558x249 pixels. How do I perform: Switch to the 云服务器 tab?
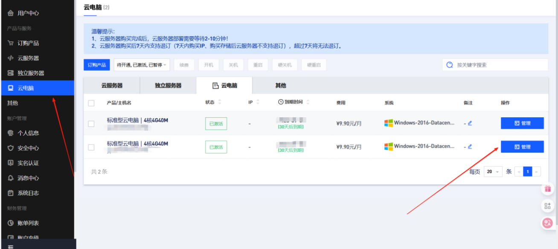pos(112,85)
